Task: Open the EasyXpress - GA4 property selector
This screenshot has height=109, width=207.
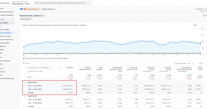Action: point(22,4)
